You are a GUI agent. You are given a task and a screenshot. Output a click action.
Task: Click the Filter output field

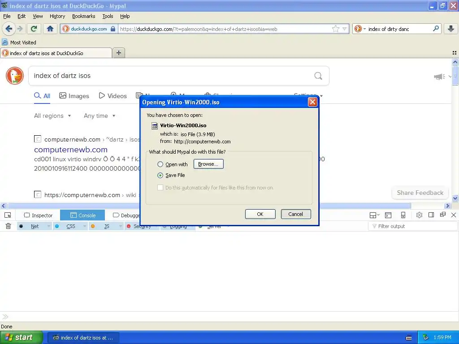click(x=413, y=226)
